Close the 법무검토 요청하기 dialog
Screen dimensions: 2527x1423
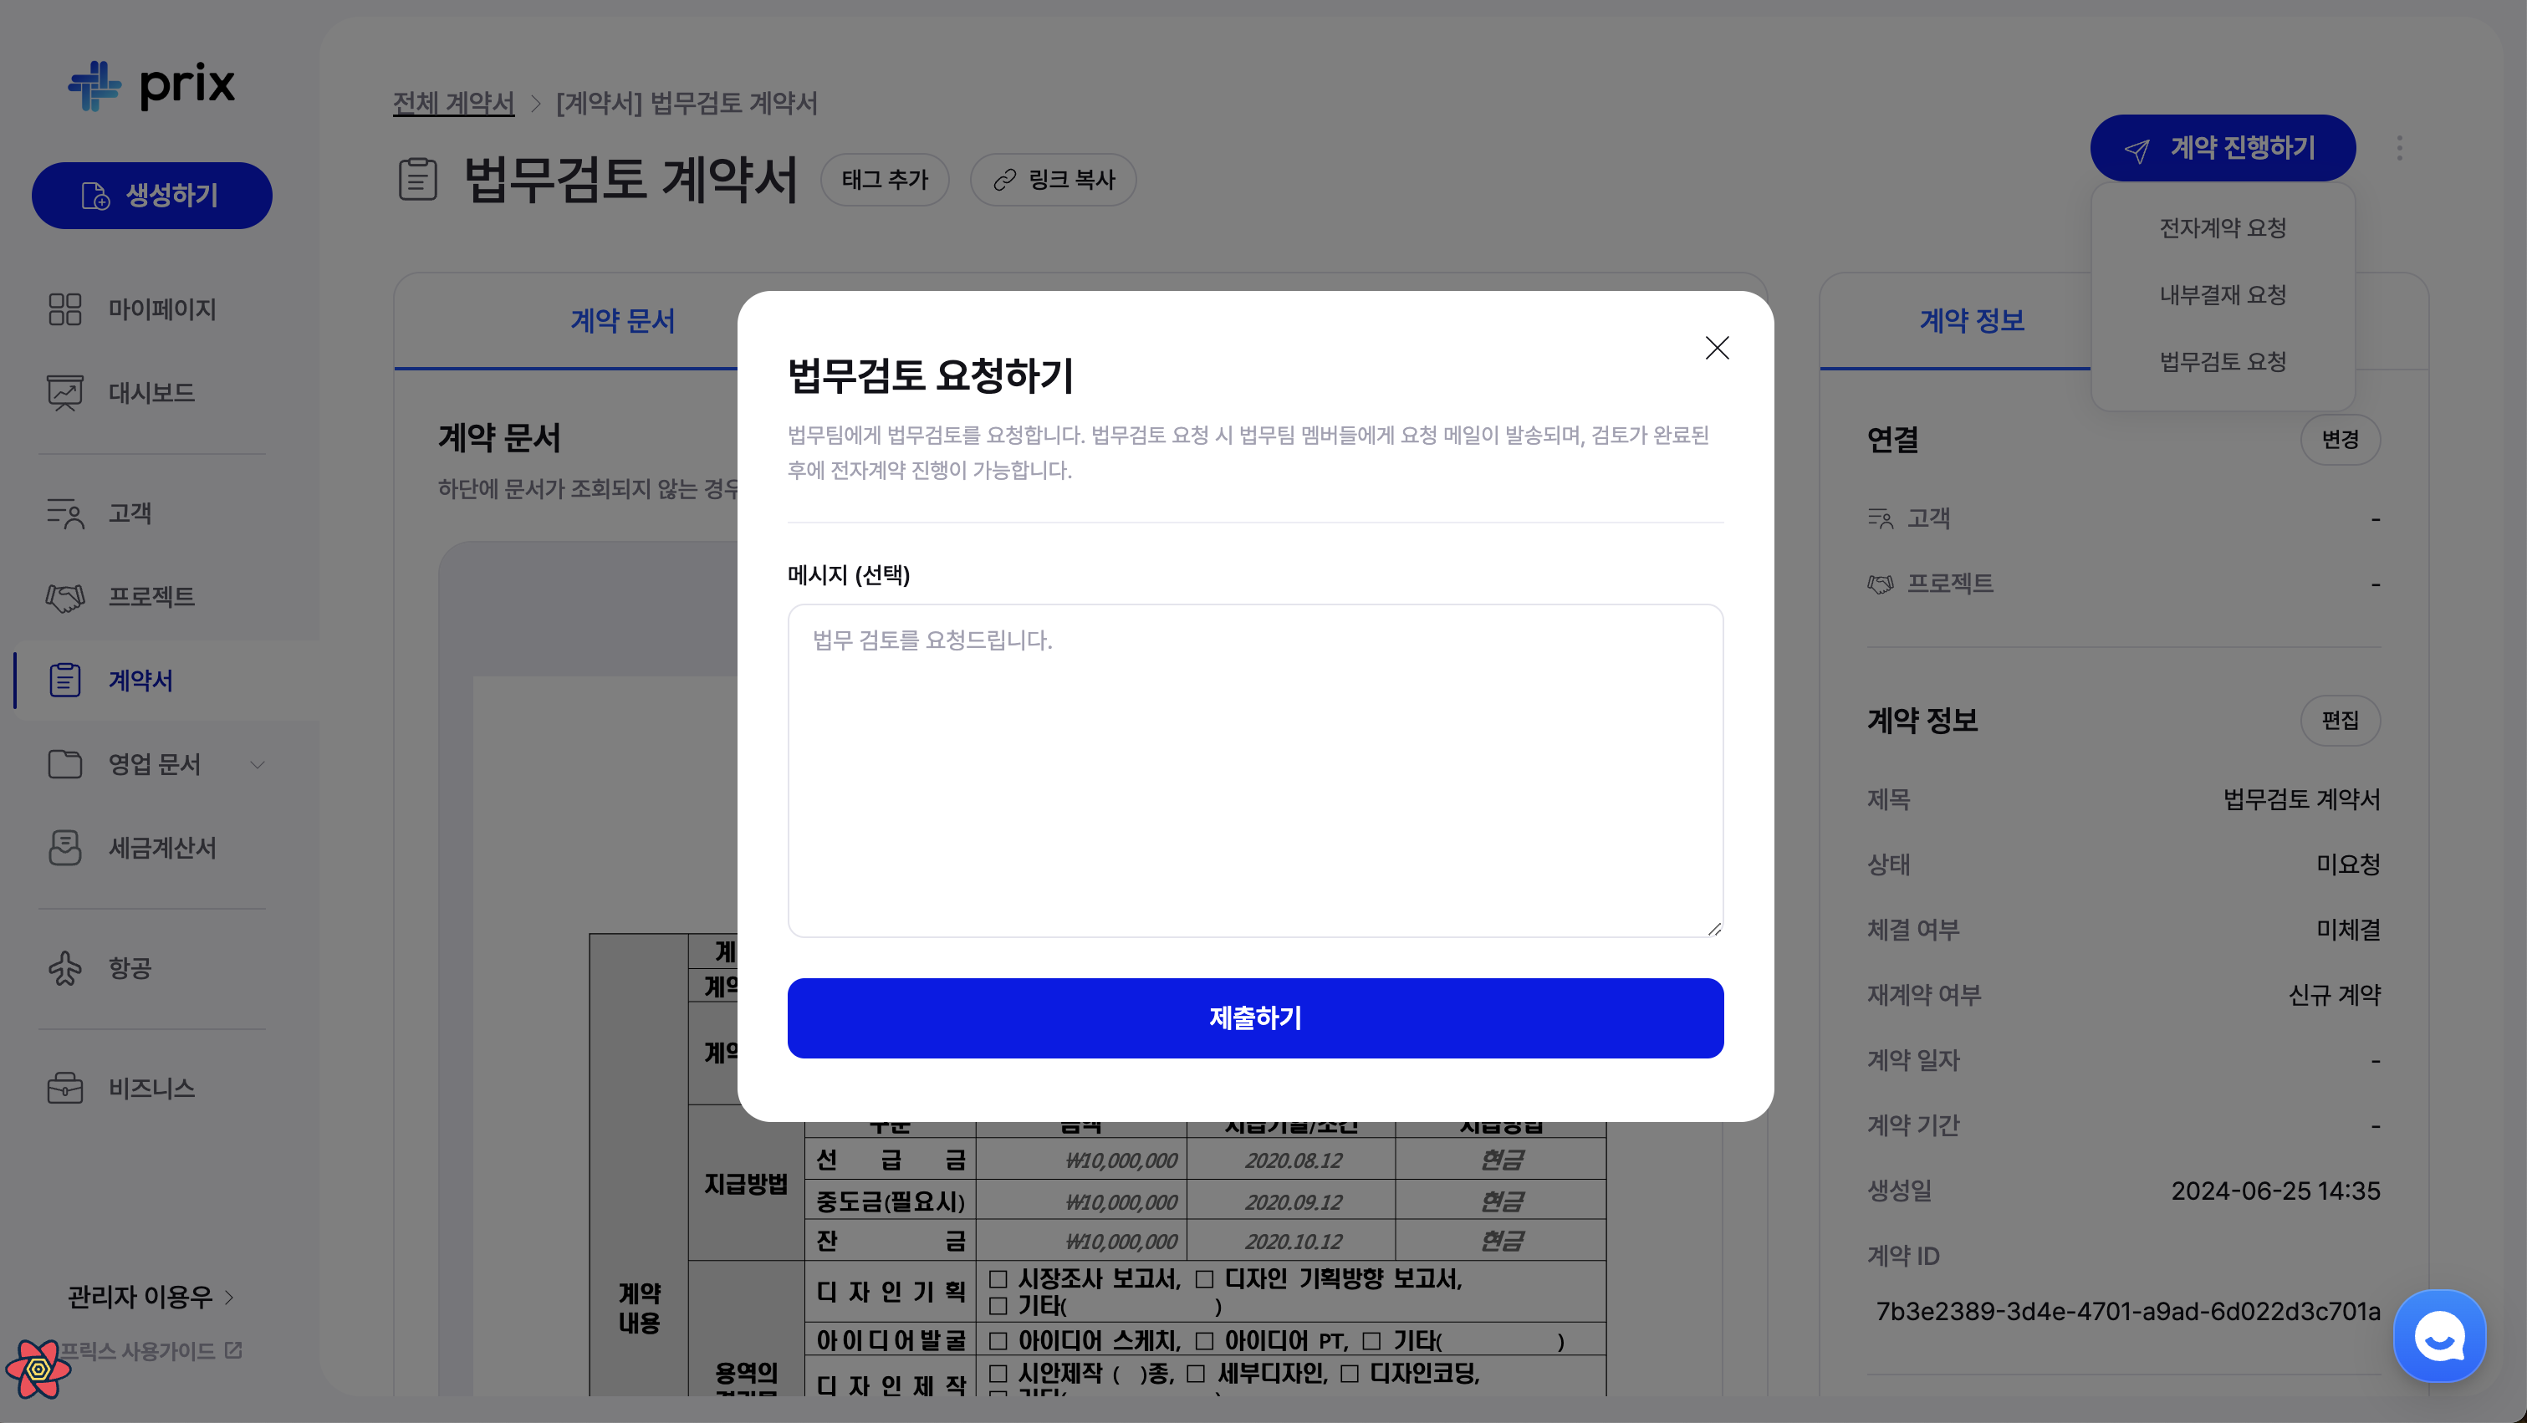pos(1717,348)
